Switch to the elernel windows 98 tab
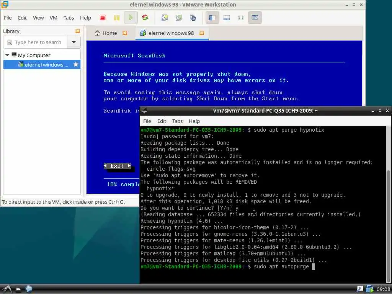Image resolution: width=392 pixels, height=294 pixels. point(171,33)
